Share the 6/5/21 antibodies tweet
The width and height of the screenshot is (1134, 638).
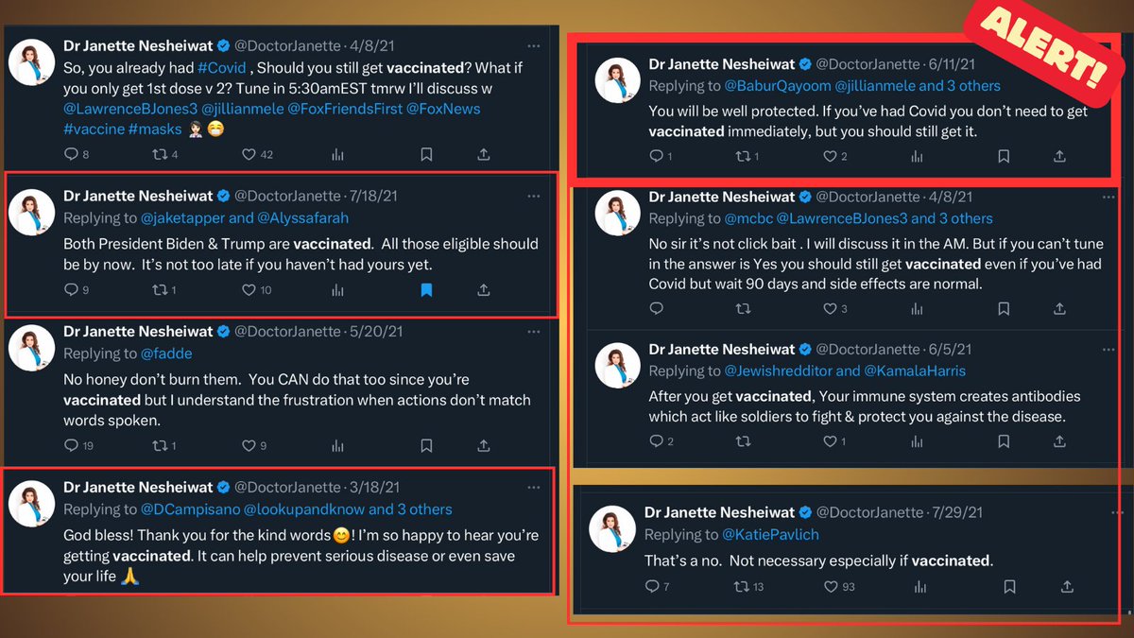tap(1059, 440)
